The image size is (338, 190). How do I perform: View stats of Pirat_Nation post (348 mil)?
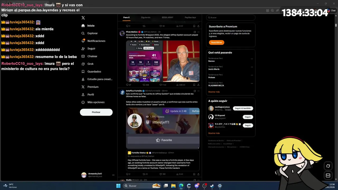(x=181, y=85)
